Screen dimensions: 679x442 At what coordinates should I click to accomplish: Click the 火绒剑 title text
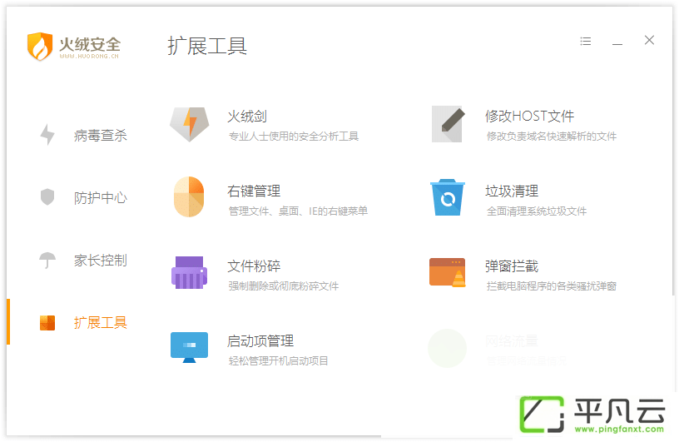247,117
